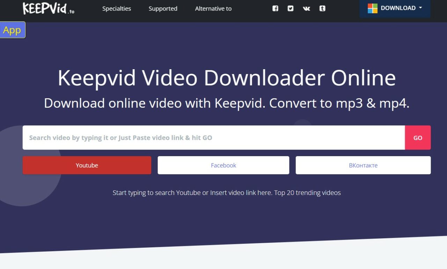Open the Tumblr social icon

pos(322,8)
